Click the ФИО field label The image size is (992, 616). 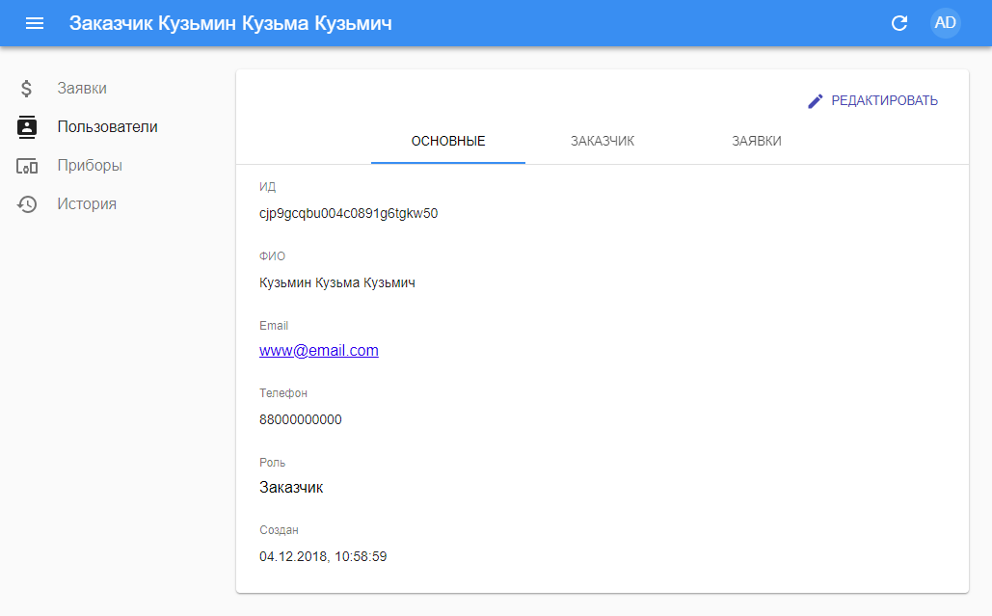pyautogui.click(x=272, y=256)
